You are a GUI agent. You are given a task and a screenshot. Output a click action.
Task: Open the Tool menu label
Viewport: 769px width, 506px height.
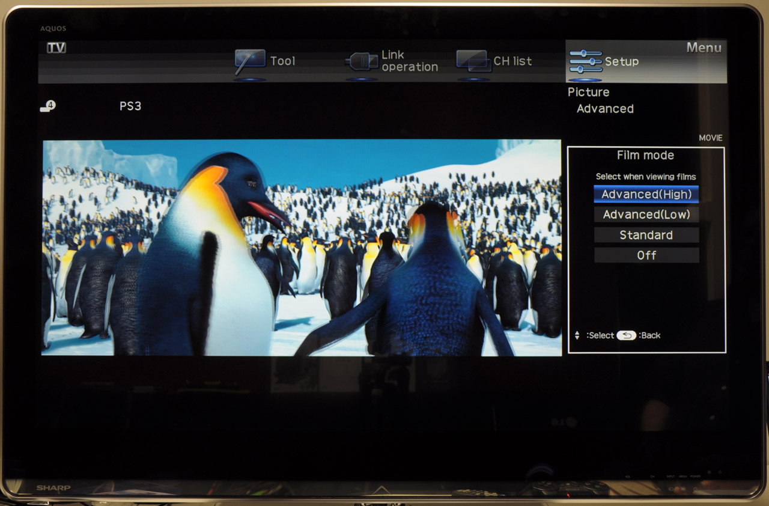(x=282, y=61)
